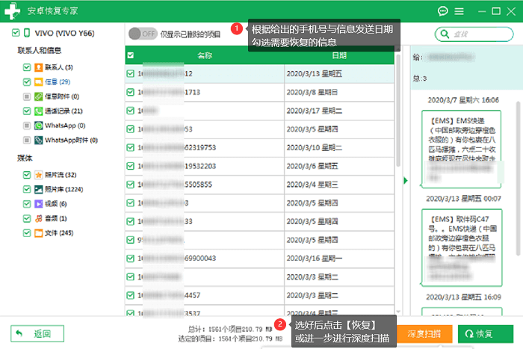Open the 信息附件 (0) category
This screenshot has height=349, width=523.
[x=62, y=96]
